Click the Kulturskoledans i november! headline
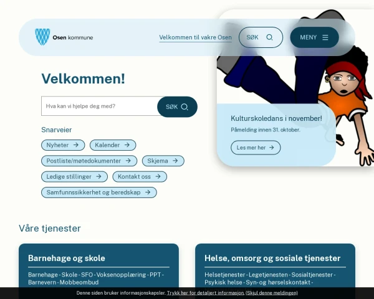This screenshot has height=299, width=374. coord(276,118)
